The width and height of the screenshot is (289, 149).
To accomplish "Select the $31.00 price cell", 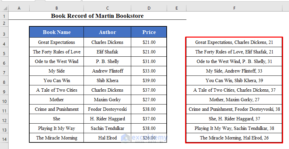I will (149, 61).
